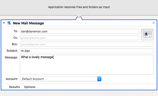Image resolution: width=158 pixels, height=96 pixels.
Task: Remove the New Mail Message action
Action: 153,23
